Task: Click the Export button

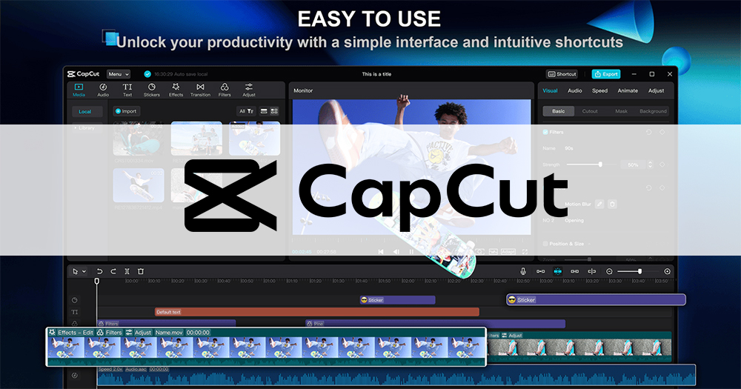Action: pyautogui.click(x=606, y=74)
